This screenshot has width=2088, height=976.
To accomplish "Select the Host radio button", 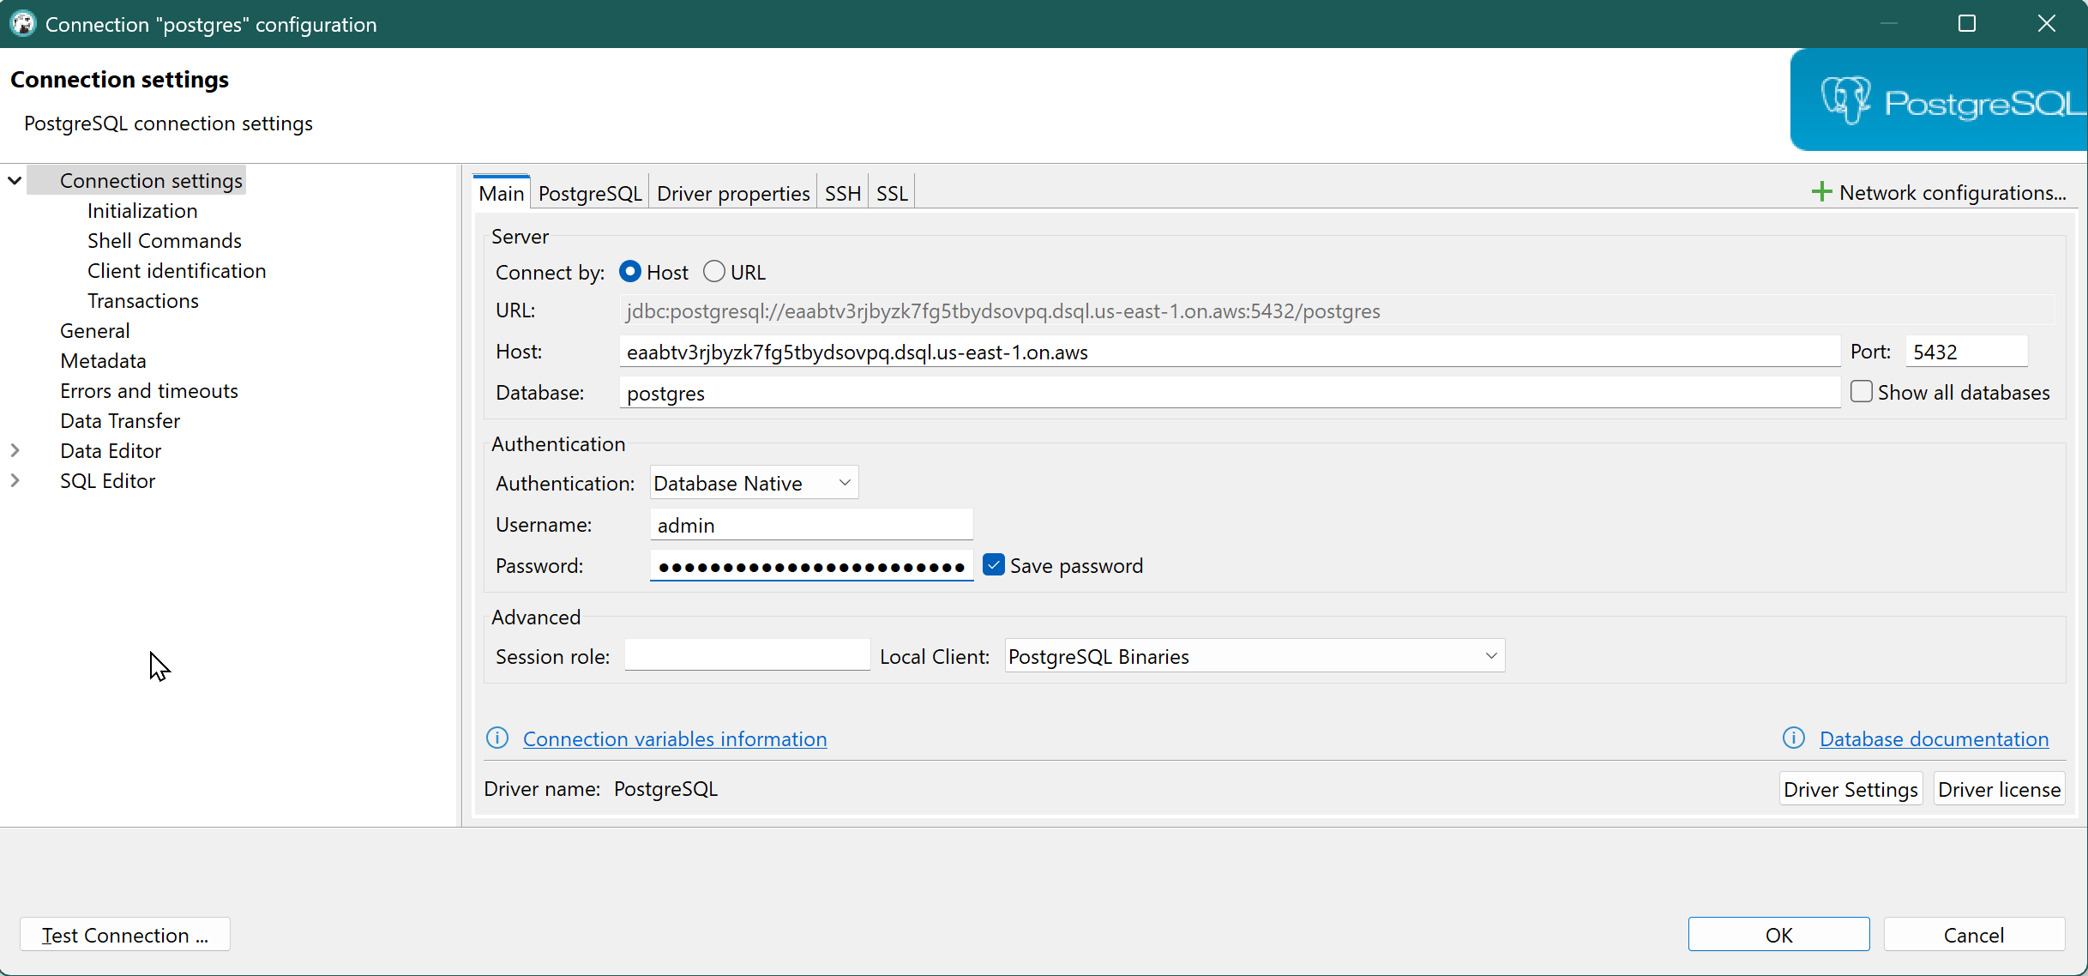I will coord(630,272).
